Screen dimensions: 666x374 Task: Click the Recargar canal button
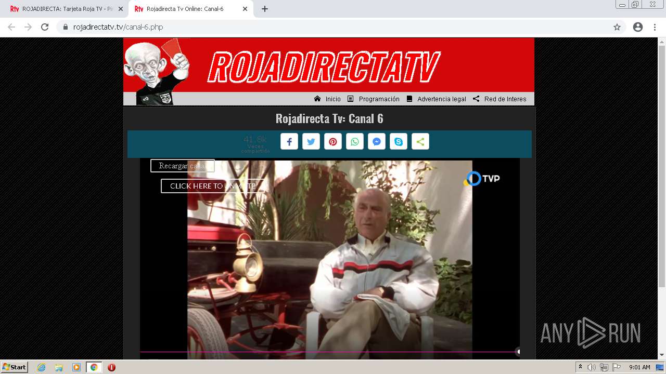coord(183,166)
